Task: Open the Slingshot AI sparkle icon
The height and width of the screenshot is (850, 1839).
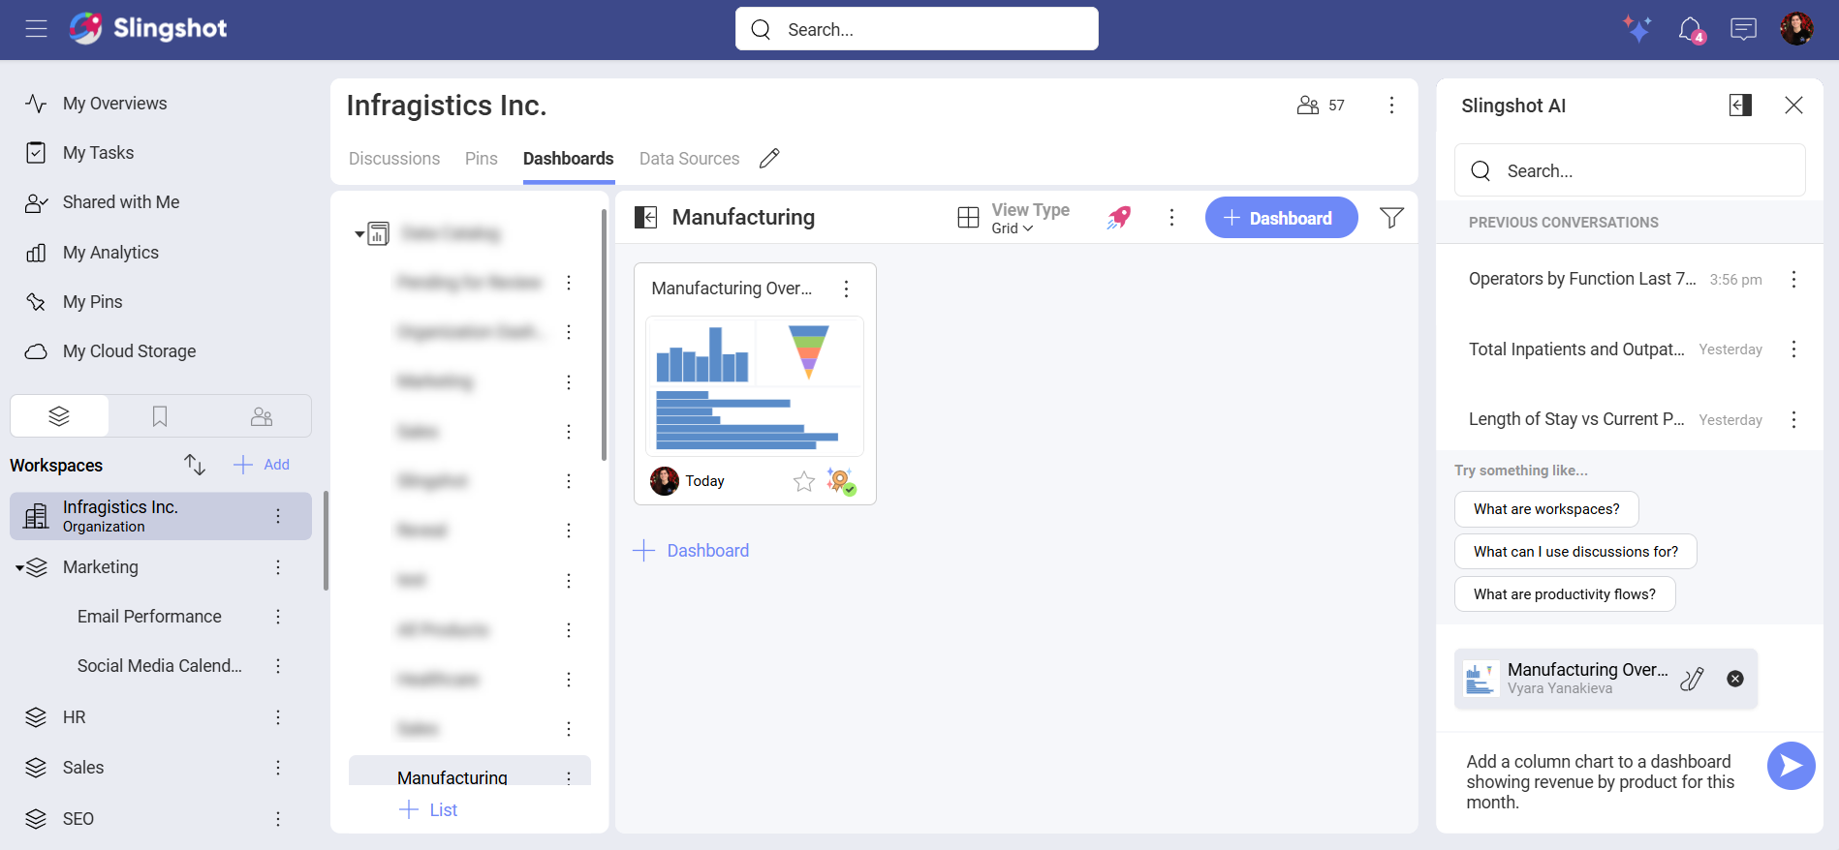Action: (x=1637, y=29)
